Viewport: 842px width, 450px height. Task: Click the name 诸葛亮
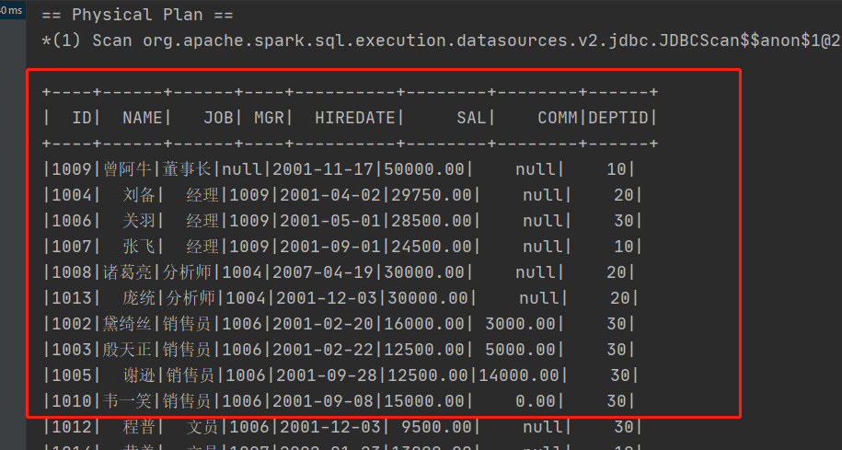127,272
